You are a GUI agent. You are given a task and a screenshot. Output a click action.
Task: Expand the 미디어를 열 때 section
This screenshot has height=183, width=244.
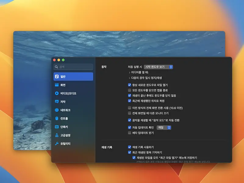click(x=129, y=73)
